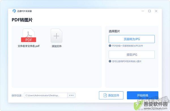The width and height of the screenshot is (170, 111).
Task: Choose the 提取JPG option
Action: click(x=132, y=55)
